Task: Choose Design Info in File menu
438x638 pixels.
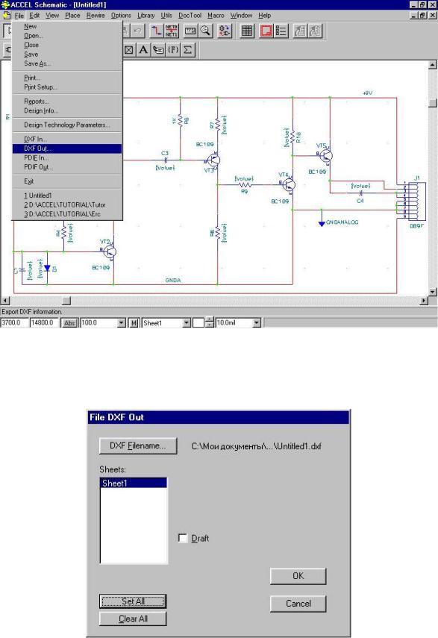Action: coord(67,110)
